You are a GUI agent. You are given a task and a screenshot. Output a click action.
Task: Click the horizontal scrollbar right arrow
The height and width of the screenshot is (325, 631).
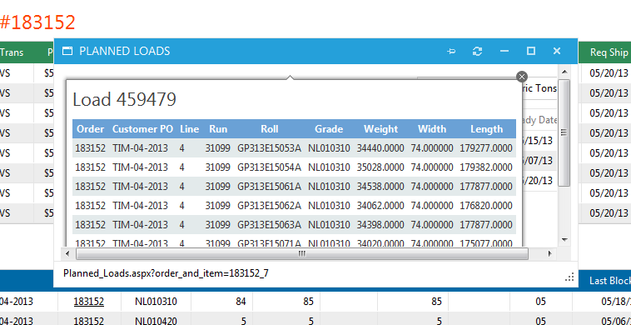coord(549,253)
